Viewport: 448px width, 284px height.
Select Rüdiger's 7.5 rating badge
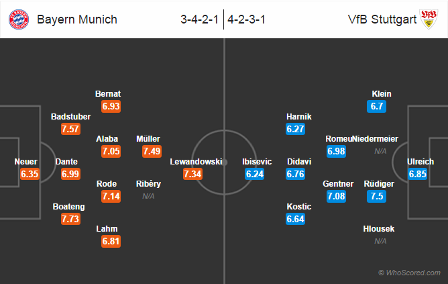(x=376, y=196)
